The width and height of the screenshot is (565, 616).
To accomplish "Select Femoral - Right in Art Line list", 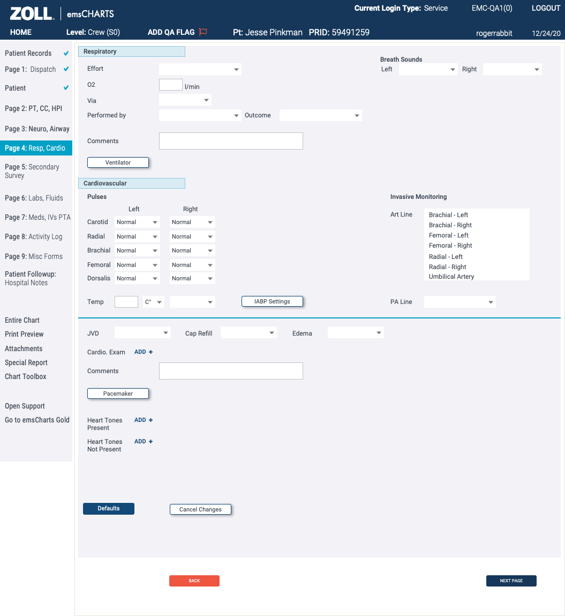I will pyautogui.click(x=450, y=246).
